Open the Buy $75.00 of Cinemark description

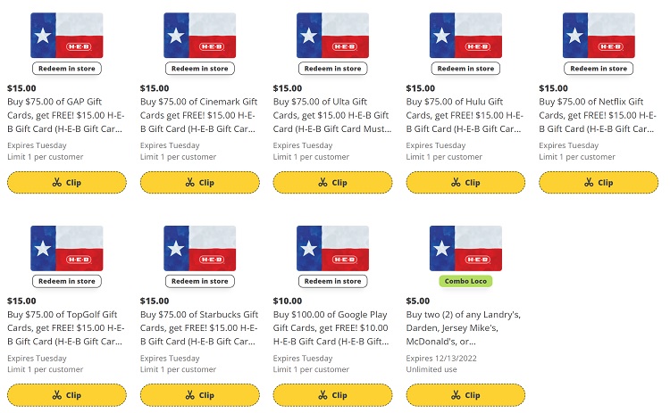point(199,115)
